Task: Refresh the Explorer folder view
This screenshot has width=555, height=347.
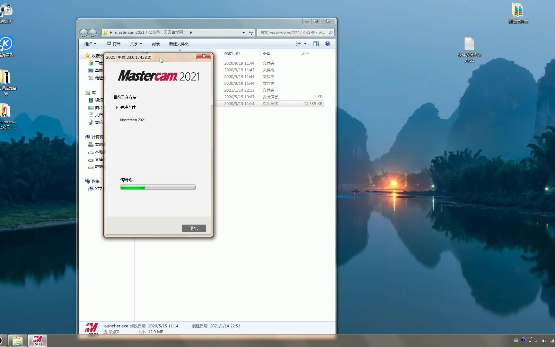Action: pyautogui.click(x=251, y=32)
